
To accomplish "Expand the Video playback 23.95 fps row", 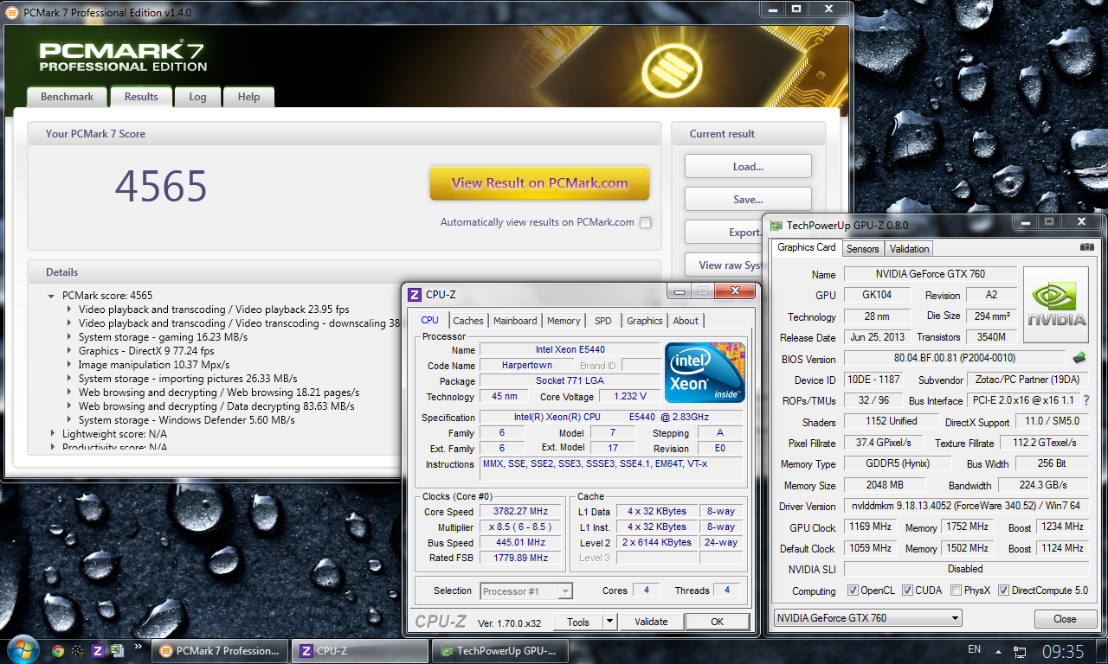I will click(69, 310).
